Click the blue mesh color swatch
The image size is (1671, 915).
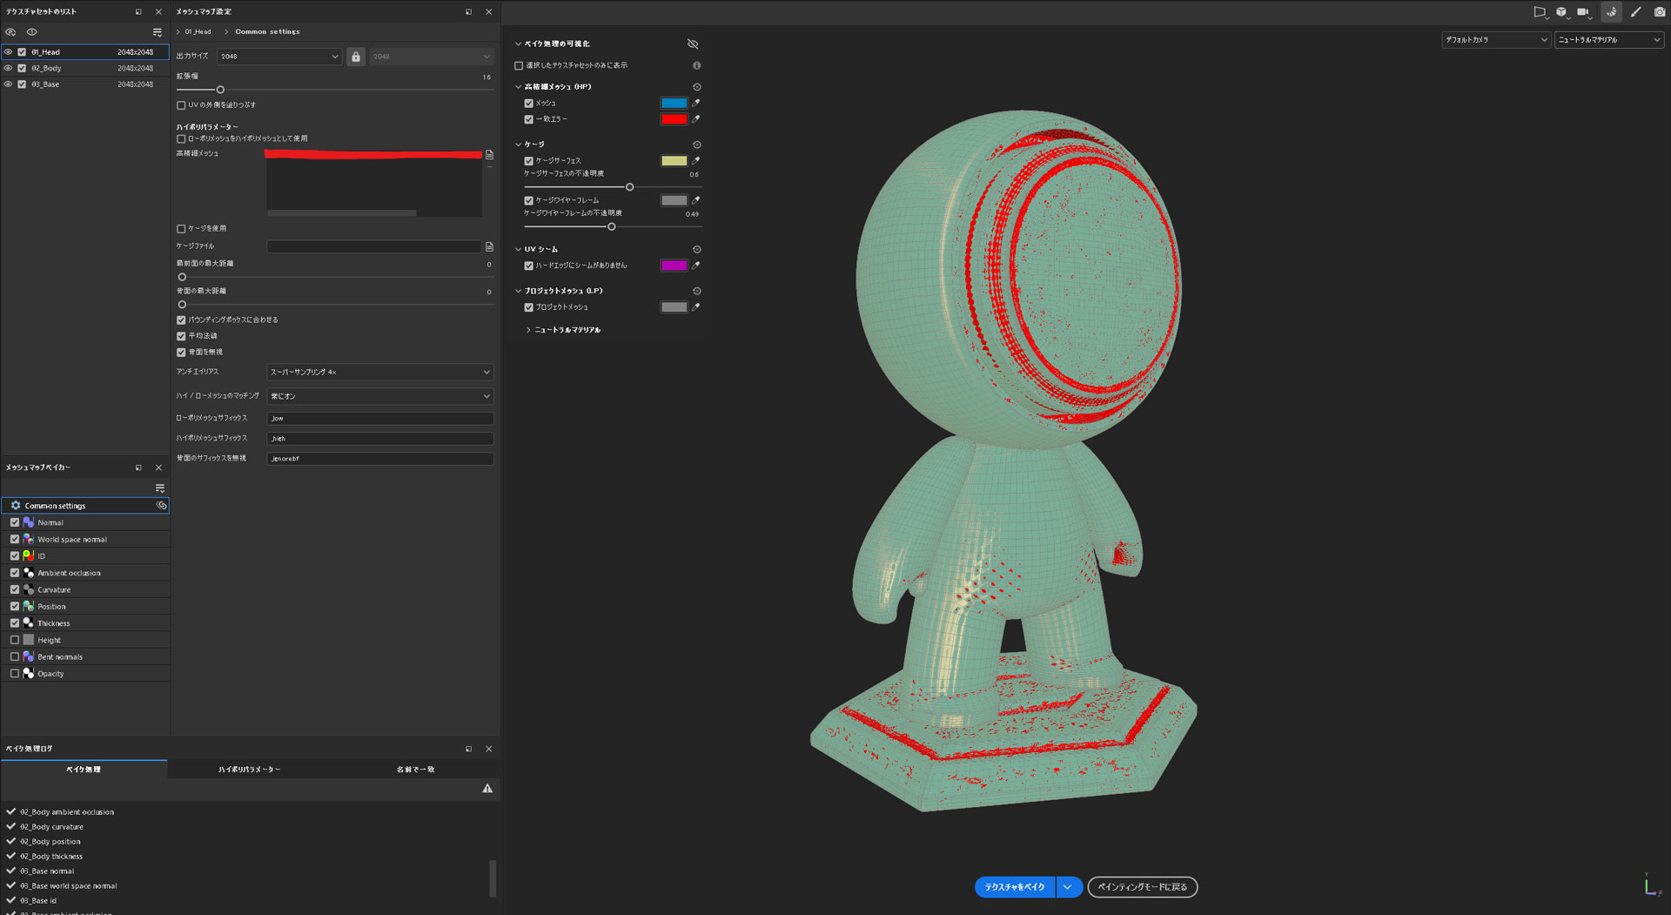pos(674,103)
